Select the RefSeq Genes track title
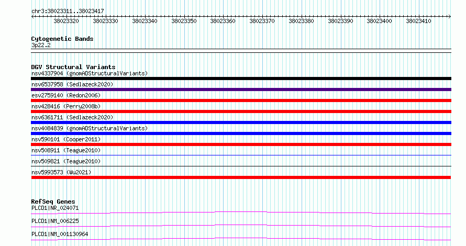 click(x=53, y=202)
